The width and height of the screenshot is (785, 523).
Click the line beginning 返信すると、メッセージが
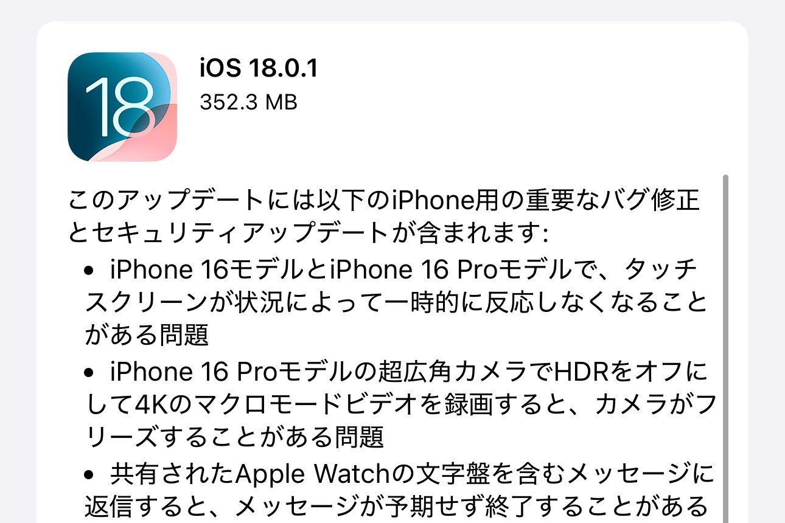coord(396,505)
